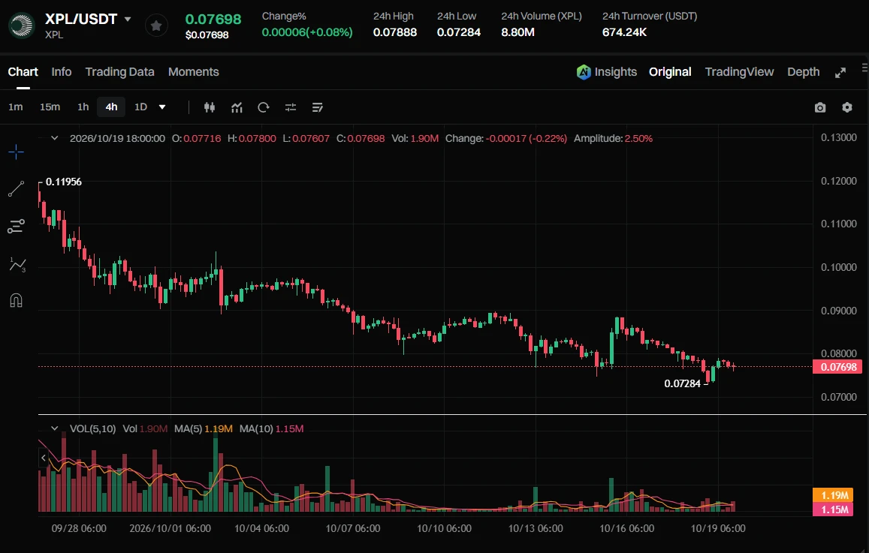Image resolution: width=869 pixels, height=553 pixels.
Task: Click the MA(5) 1.19M orange value tag
Action: click(832, 495)
